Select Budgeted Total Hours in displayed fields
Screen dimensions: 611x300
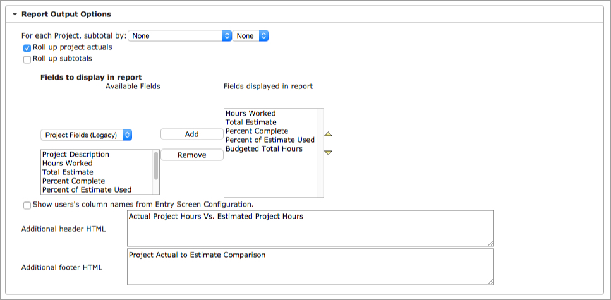pos(270,149)
